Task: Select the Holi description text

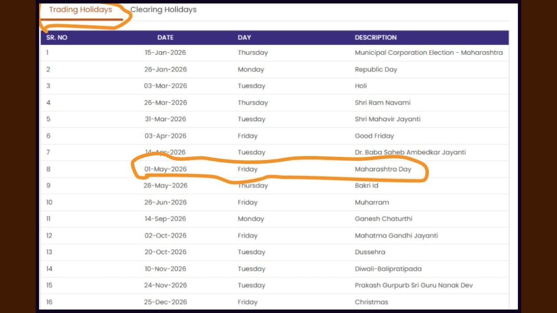Action: [x=361, y=86]
